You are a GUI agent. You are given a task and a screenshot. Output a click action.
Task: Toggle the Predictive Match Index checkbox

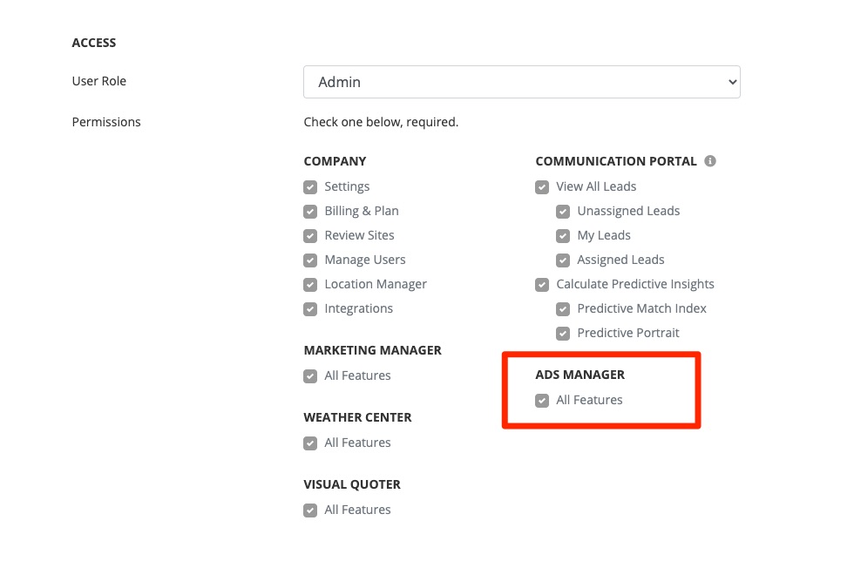coord(563,309)
